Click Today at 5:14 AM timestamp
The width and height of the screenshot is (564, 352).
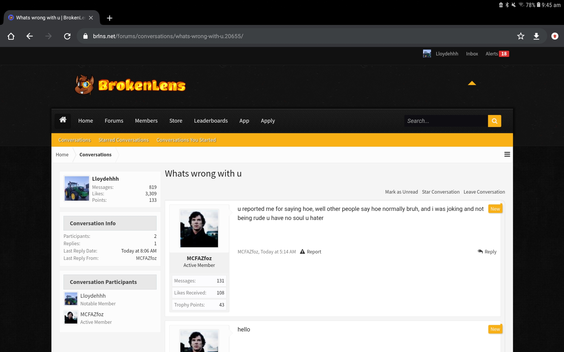278,252
